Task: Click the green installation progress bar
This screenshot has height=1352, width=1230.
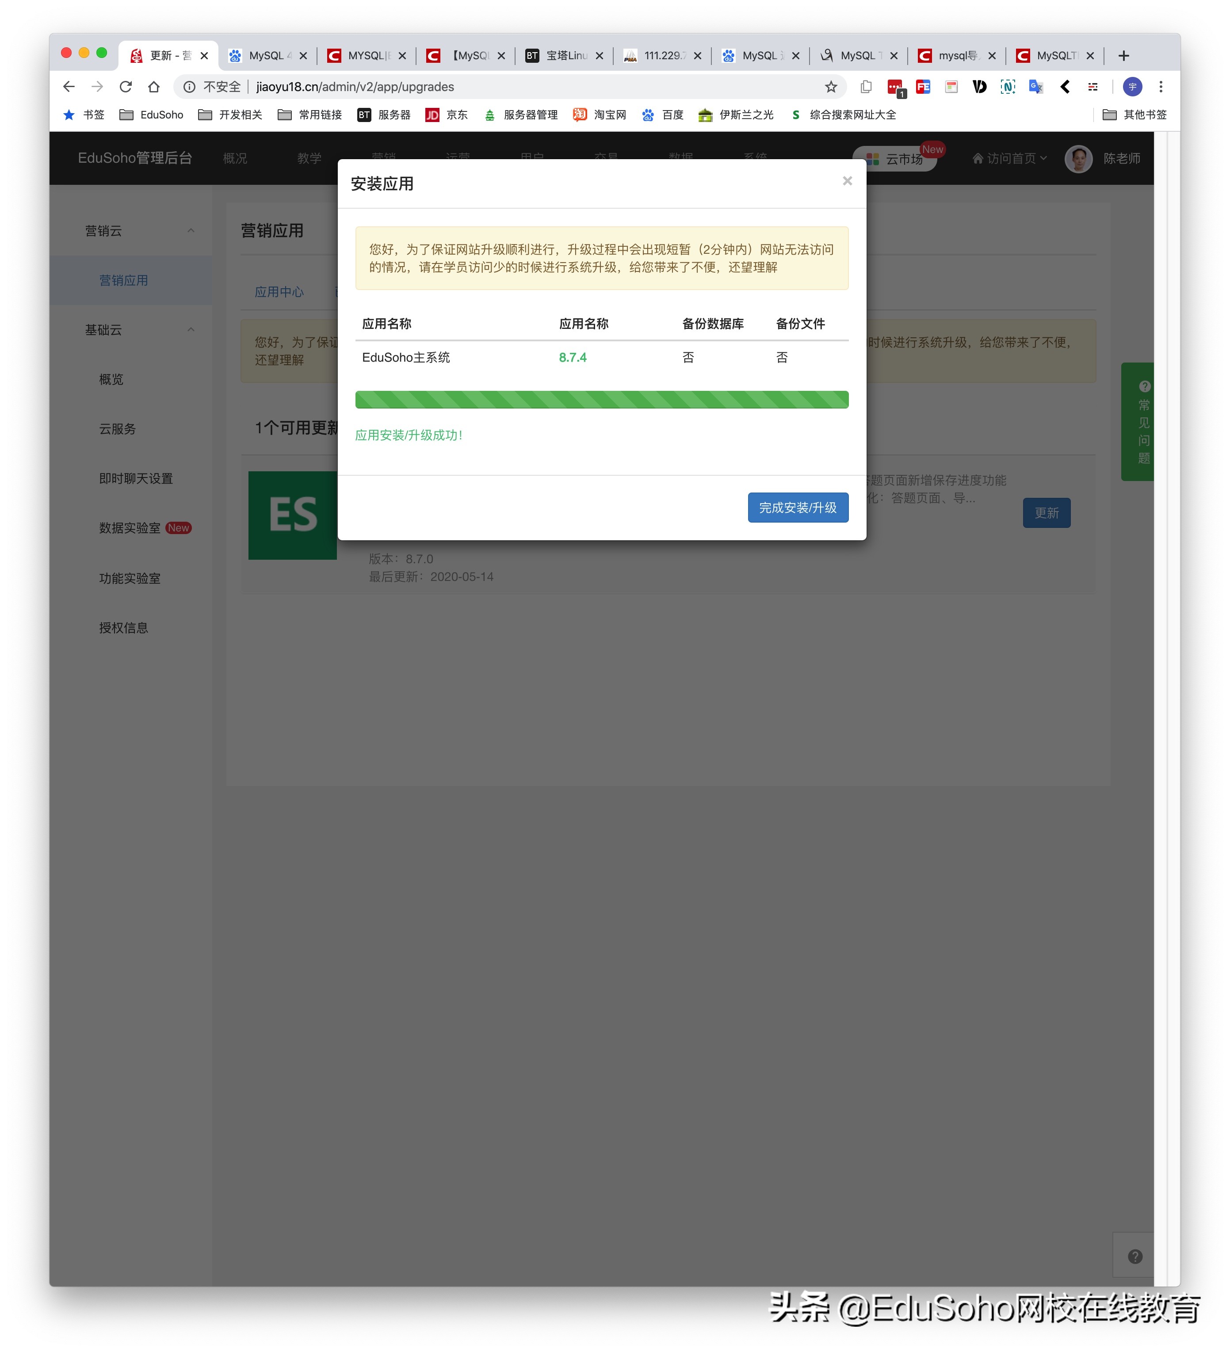Action: (x=602, y=400)
